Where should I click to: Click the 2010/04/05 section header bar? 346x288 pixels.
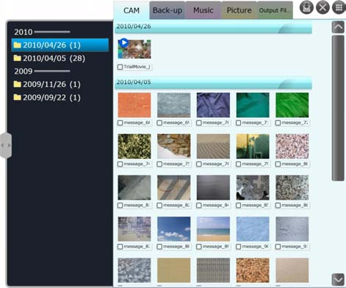click(213, 83)
